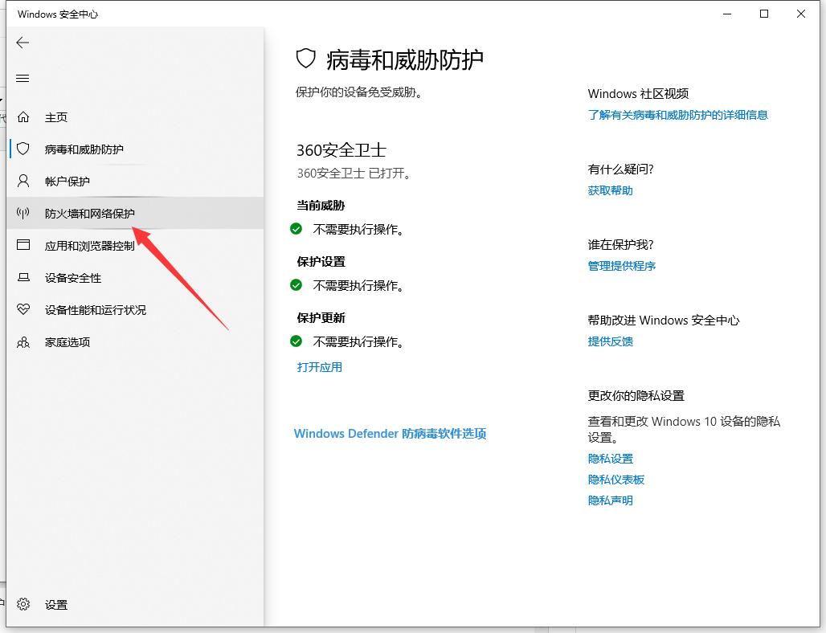This screenshot has width=826, height=633.
Task: Click the 设备安全性 icon
Action: [x=23, y=277]
